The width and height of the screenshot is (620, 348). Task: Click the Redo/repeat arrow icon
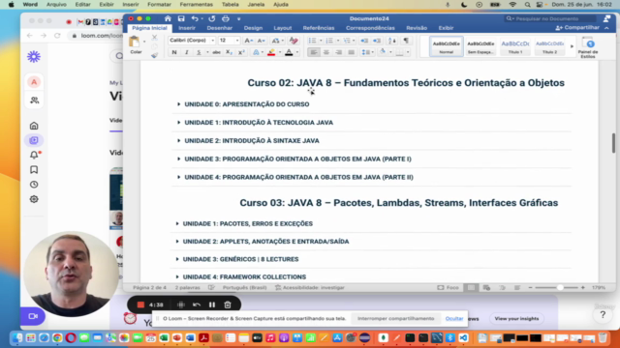pyautogui.click(x=212, y=18)
